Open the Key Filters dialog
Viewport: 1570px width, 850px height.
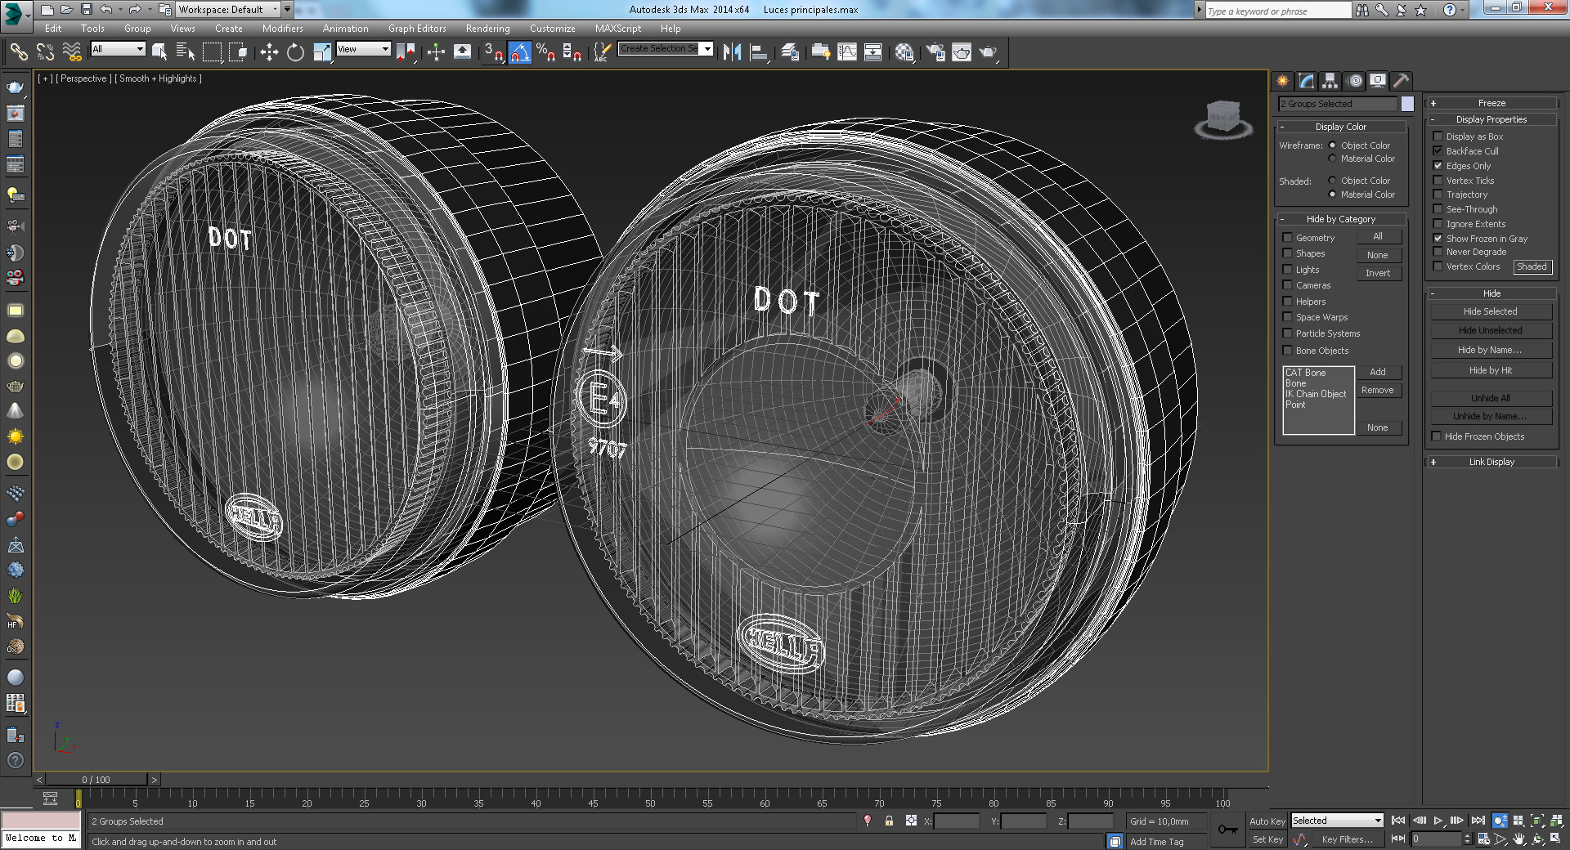pos(1347,839)
